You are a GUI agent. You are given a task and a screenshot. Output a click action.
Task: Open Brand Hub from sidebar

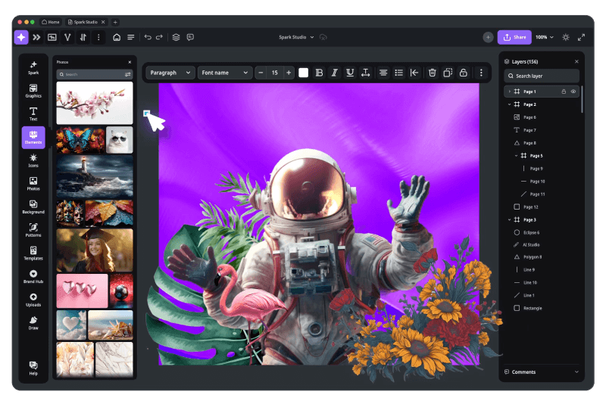33,276
